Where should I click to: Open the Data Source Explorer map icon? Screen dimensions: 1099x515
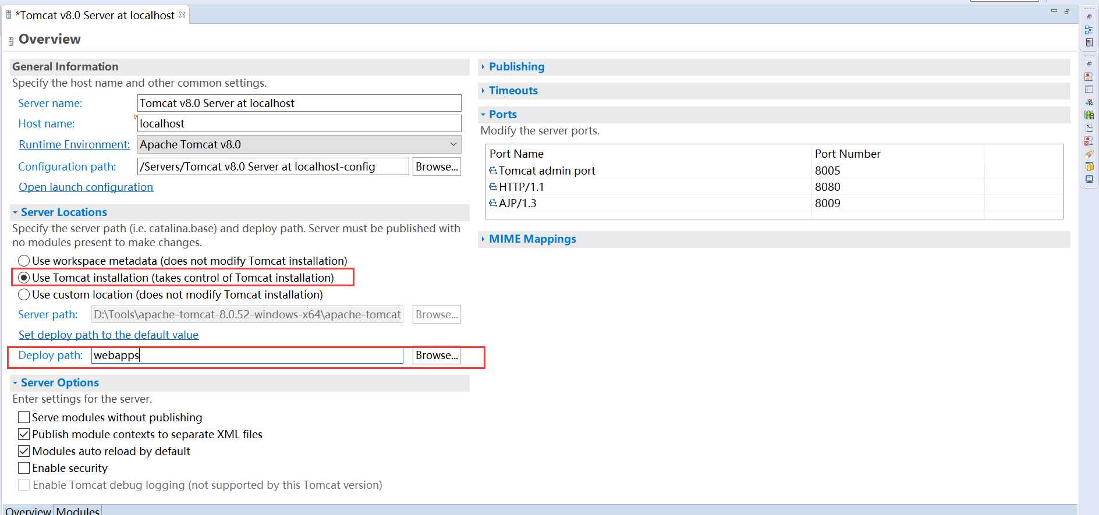[x=1089, y=115]
